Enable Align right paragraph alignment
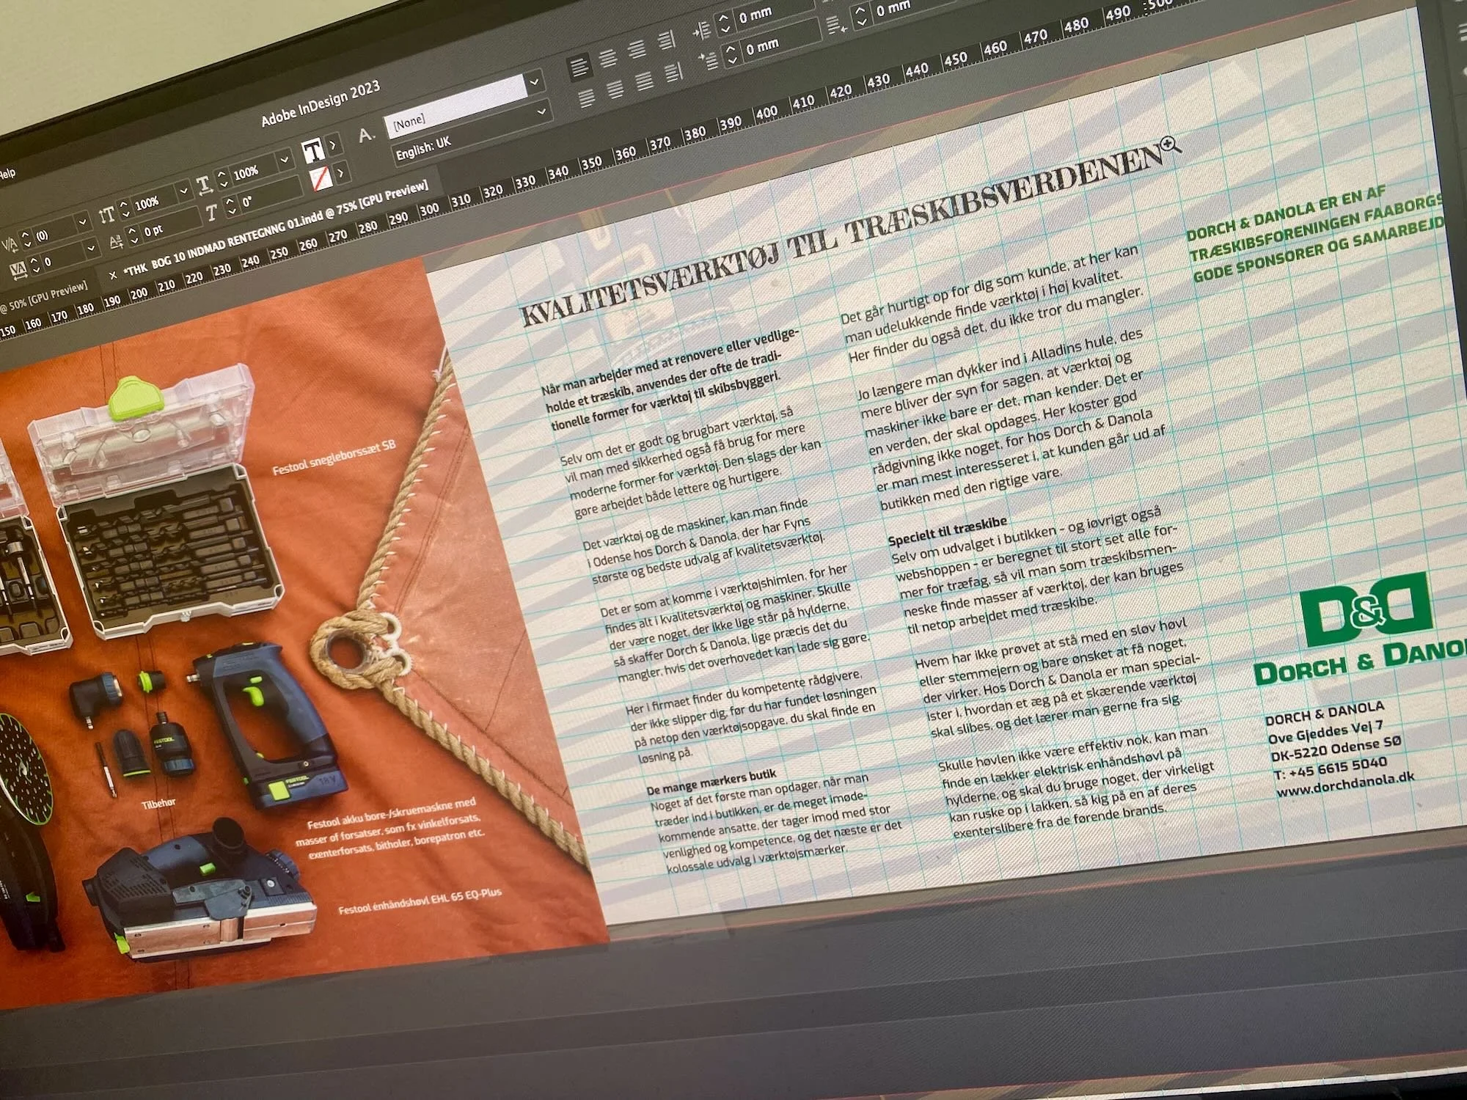This screenshot has height=1100, width=1467. [637, 50]
